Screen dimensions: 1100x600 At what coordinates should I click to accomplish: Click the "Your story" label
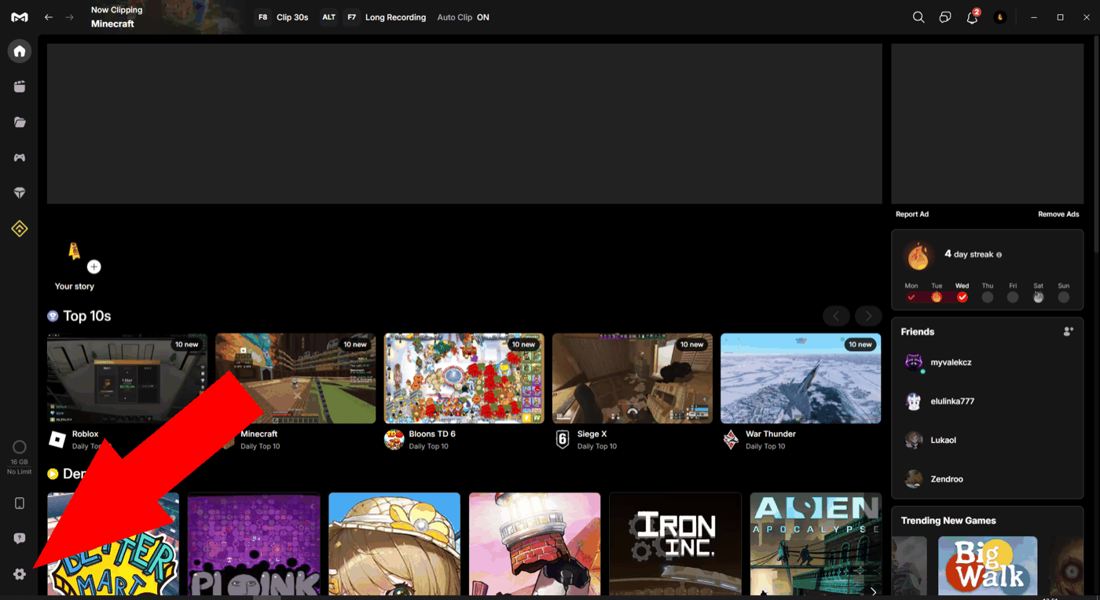pos(75,287)
